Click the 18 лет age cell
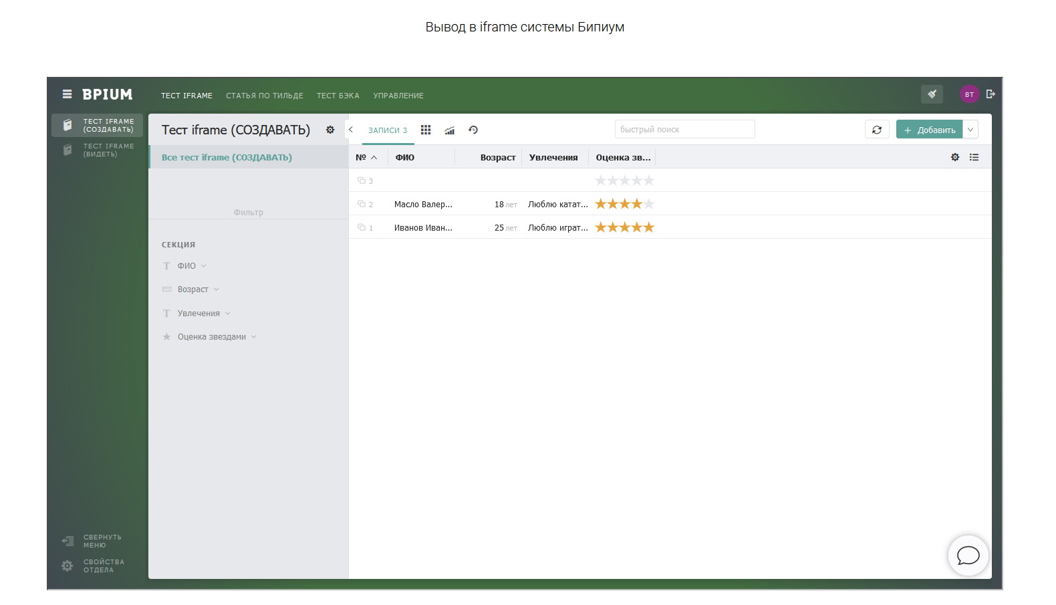 pos(506,205)
